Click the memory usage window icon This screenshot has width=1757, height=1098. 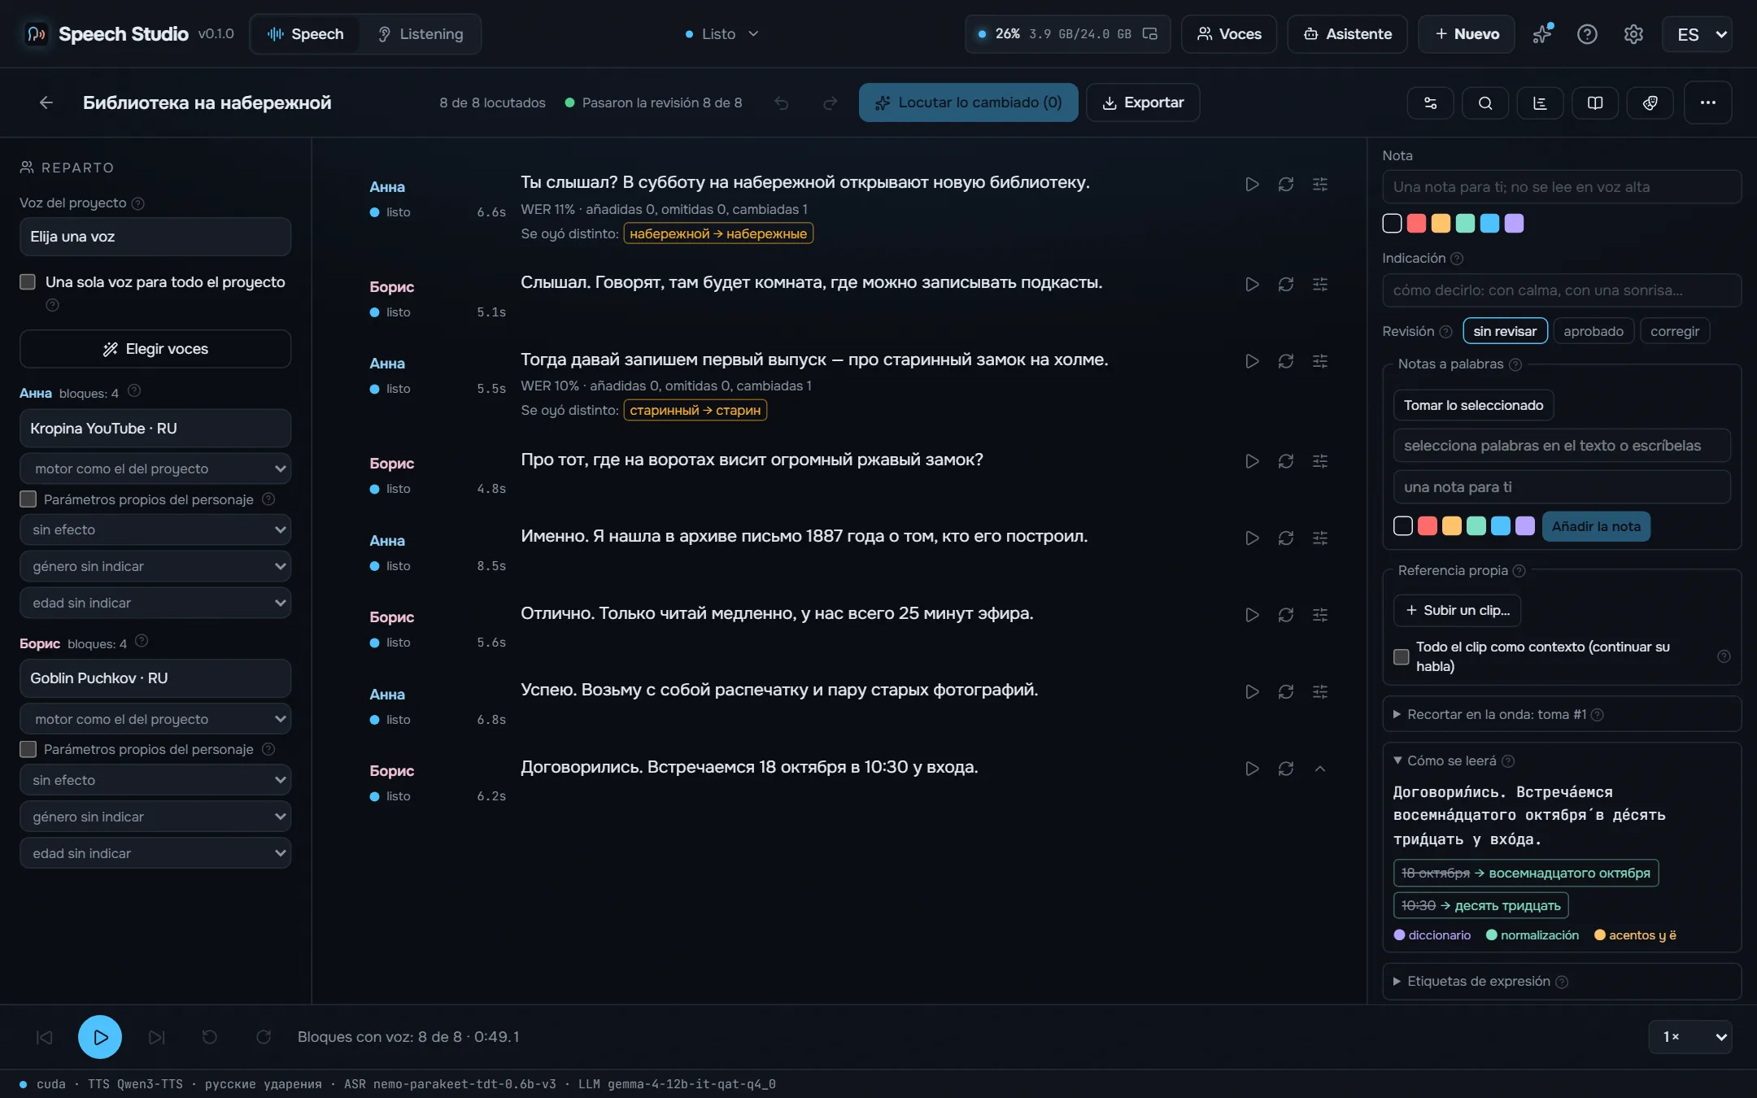pyautogui.click(x=1150, y=34)
